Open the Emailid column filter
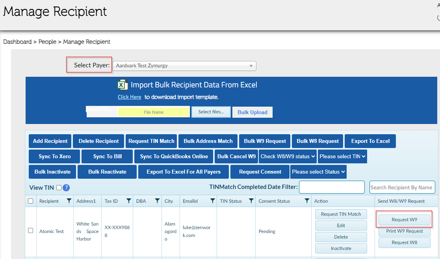The image size is (440, 259). 212,201
